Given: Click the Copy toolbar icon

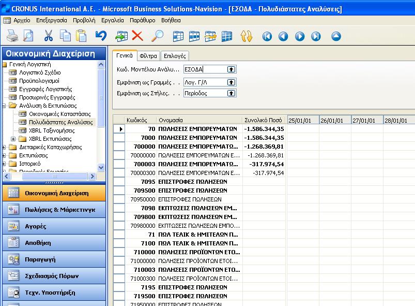Looking at the screenshot, I should click(65, 36).
